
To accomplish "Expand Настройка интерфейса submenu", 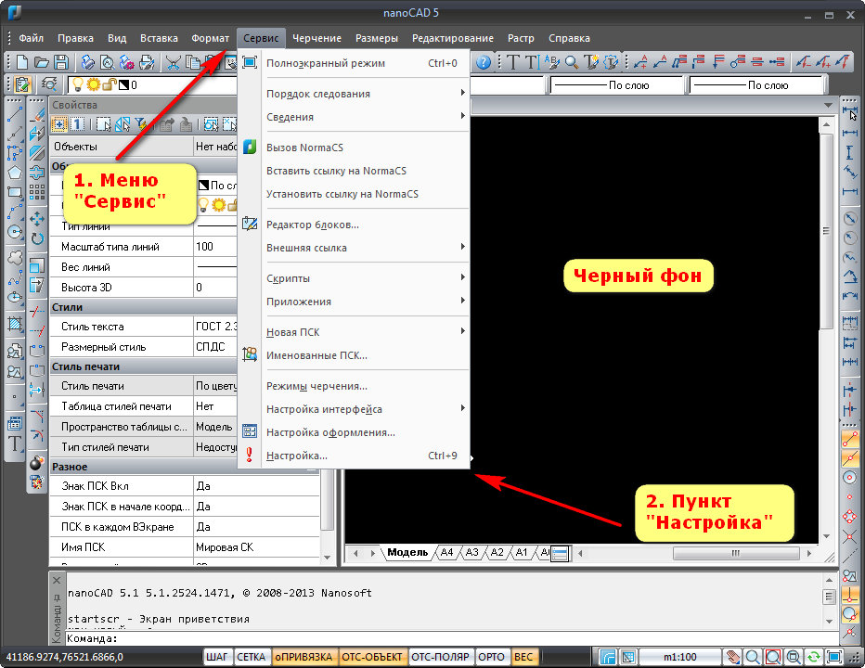I will click(x=366, y=409).
